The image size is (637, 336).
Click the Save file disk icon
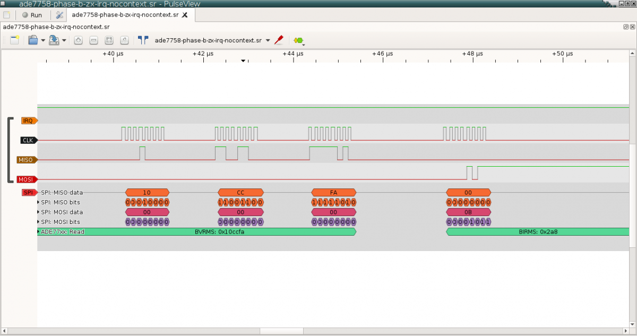[x=54, y=40]
